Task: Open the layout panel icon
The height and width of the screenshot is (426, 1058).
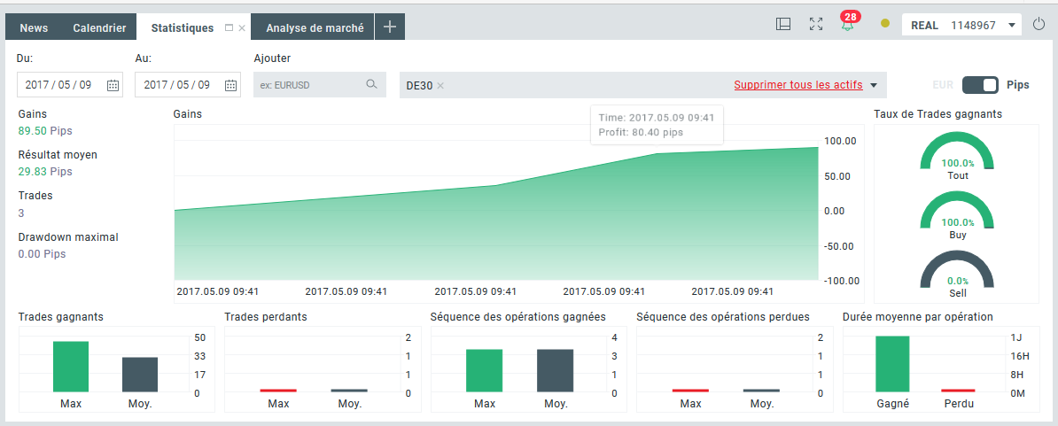Action: point(783,25)
